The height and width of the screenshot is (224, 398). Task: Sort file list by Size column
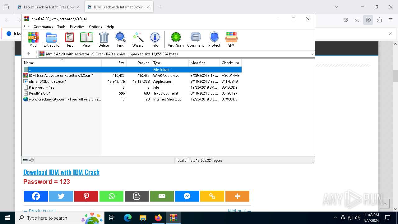point(114,63)
